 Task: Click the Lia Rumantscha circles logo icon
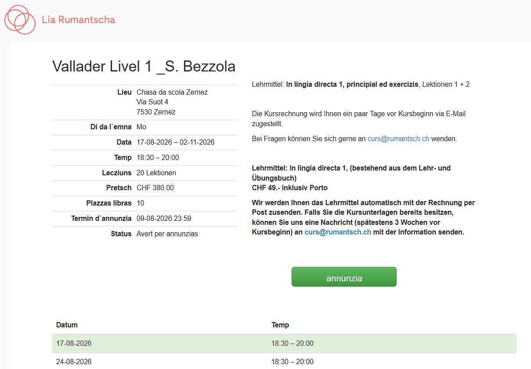pyautogui.click(x=20, y=20)
